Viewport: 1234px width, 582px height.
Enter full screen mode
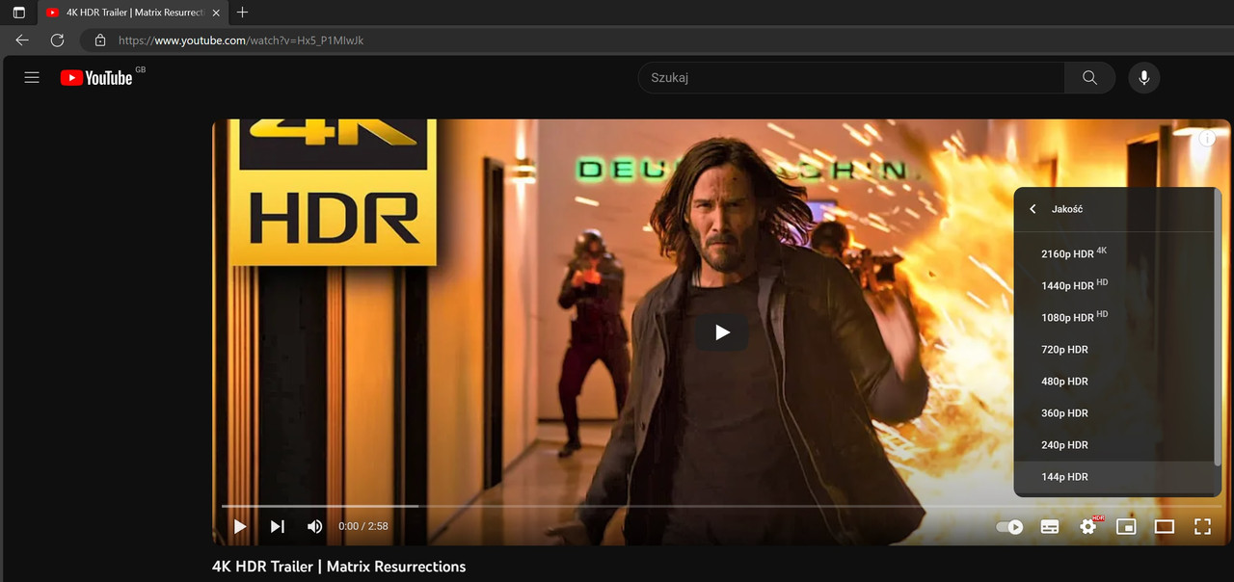(x=1202, y=526)
